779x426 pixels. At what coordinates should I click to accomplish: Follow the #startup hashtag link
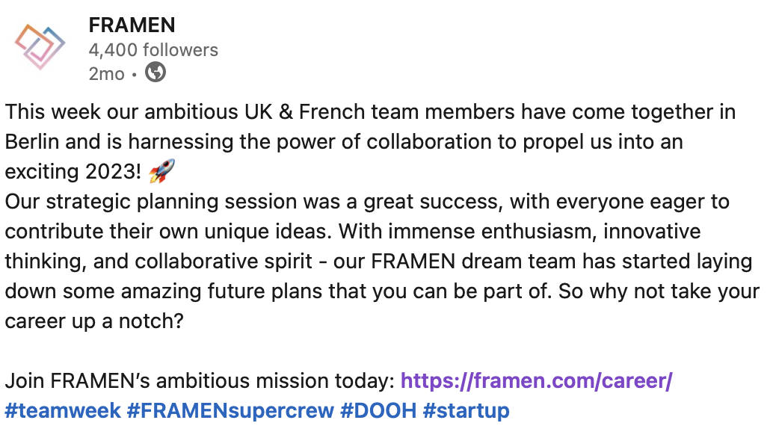coord(466,410)
